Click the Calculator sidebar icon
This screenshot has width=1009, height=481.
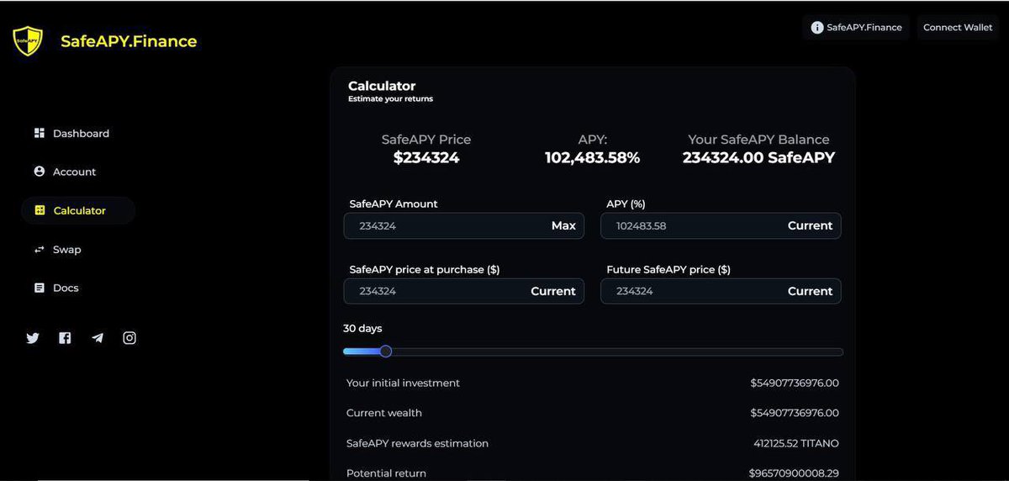click(39, 210)
